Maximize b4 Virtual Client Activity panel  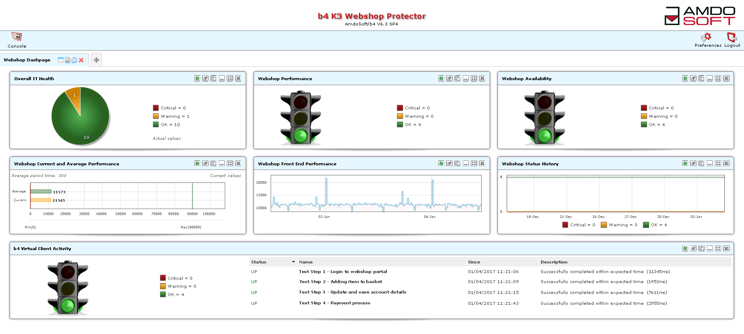[718, 248]
